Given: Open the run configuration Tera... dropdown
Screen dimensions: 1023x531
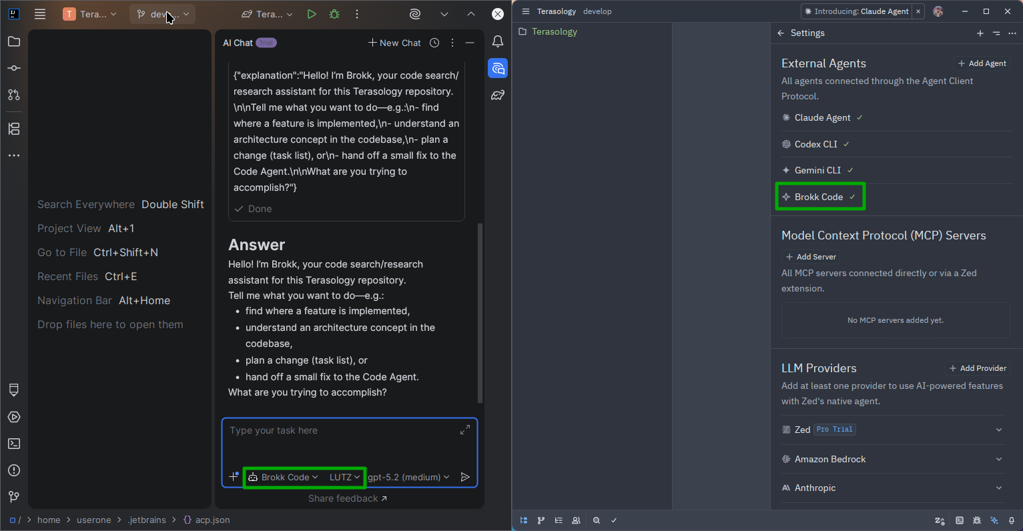Looking at the screenshot, I should click(267, 14).
